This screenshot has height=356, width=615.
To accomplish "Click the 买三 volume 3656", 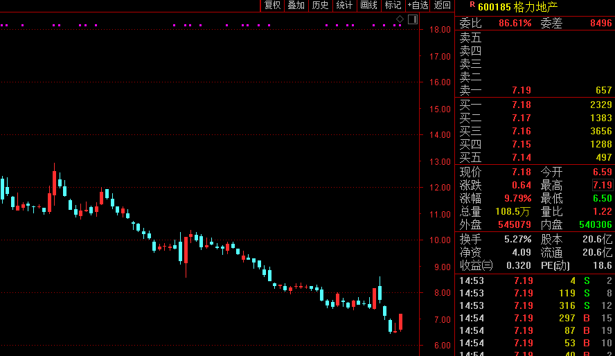I will point(601,131).
